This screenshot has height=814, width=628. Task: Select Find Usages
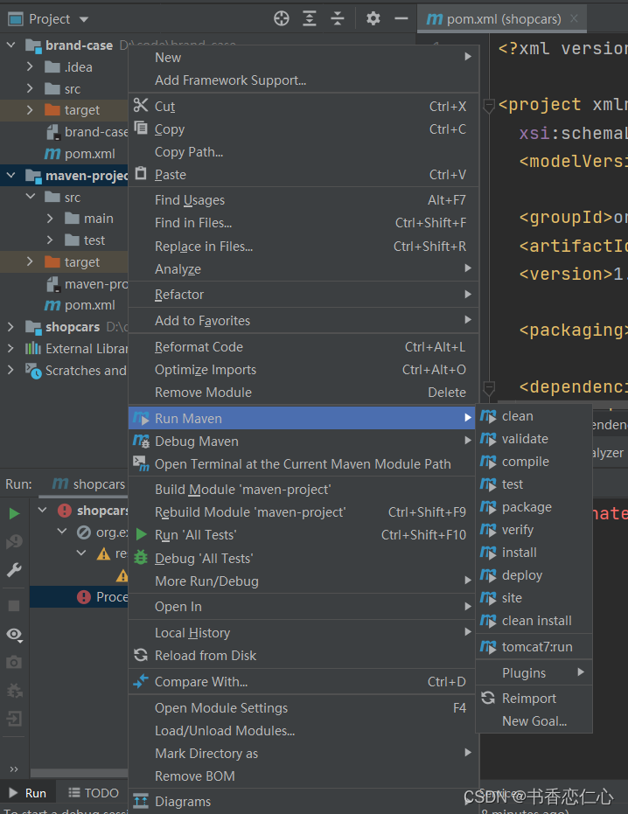click(303, 200)
